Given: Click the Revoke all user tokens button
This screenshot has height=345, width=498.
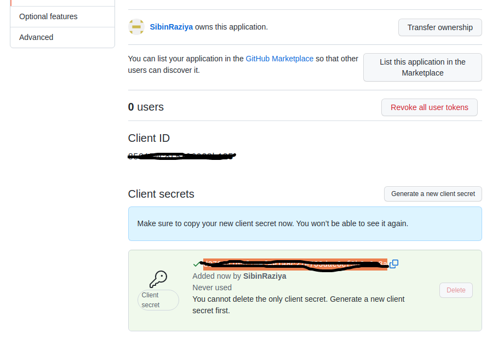Looking at the screenshot, I should click(x=429, y=107).
